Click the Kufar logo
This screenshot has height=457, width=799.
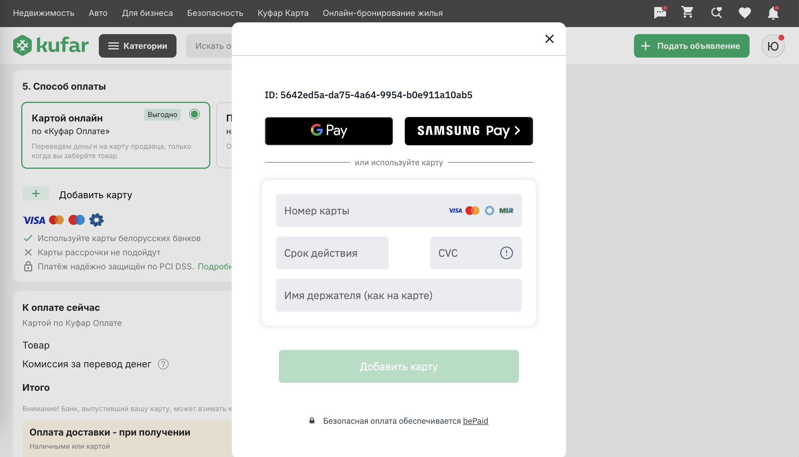(x=51, y=46)
